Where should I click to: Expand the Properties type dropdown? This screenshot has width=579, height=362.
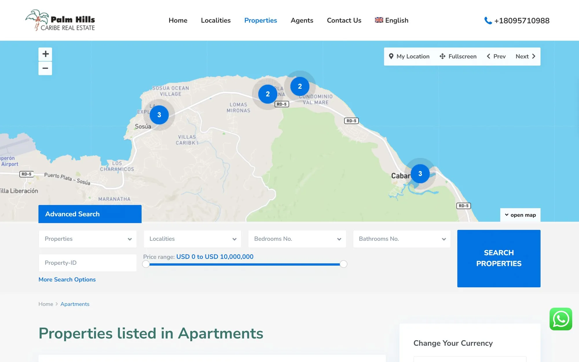(87, 239)
